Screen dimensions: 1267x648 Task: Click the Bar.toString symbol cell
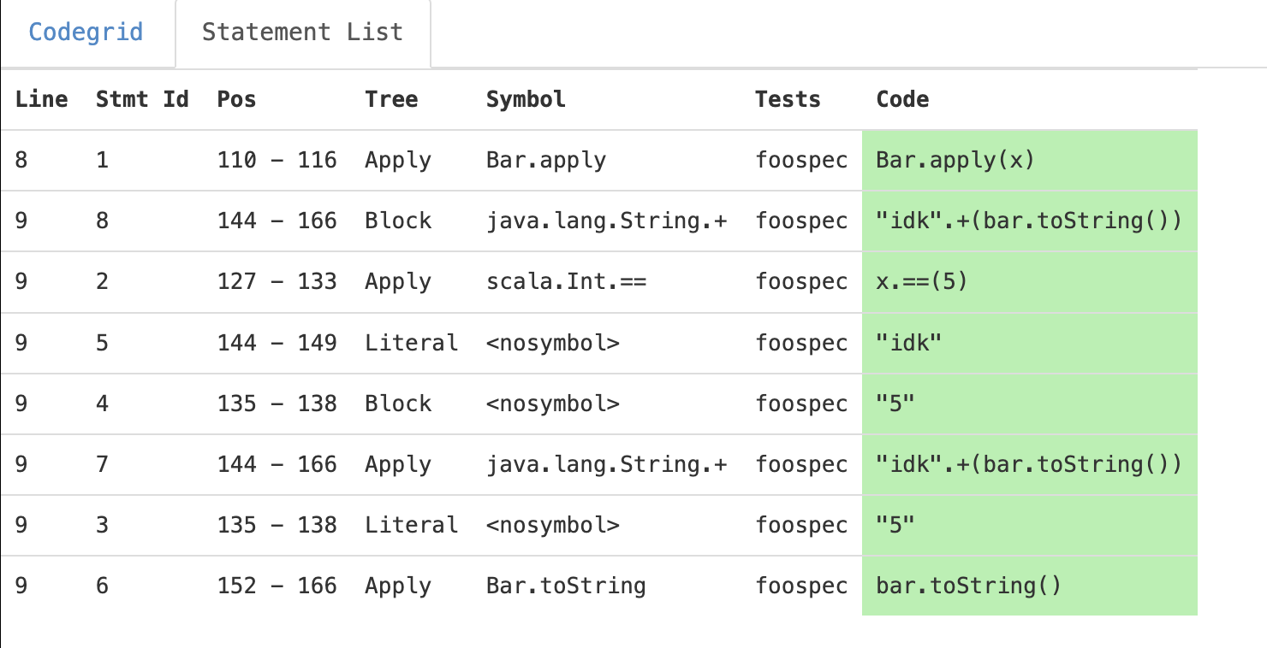coord(566,586)
